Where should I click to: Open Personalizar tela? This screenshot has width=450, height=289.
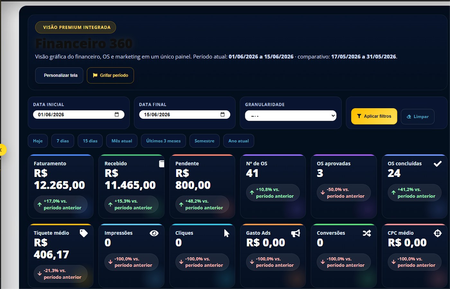tap(59, 75)
